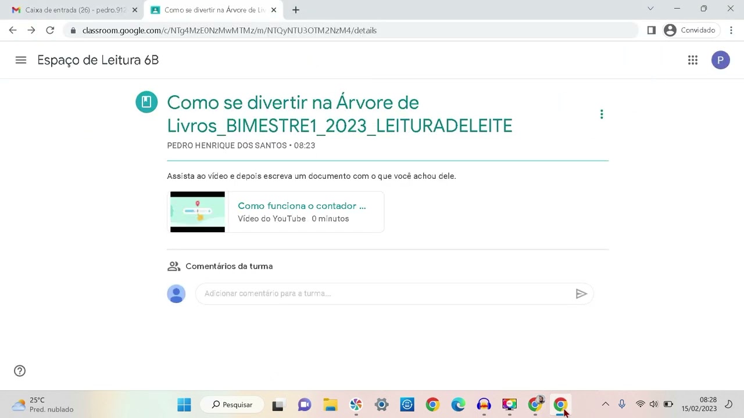744x418 pixels.
Task: Open the battery status icon
Action: click(668, 404)
